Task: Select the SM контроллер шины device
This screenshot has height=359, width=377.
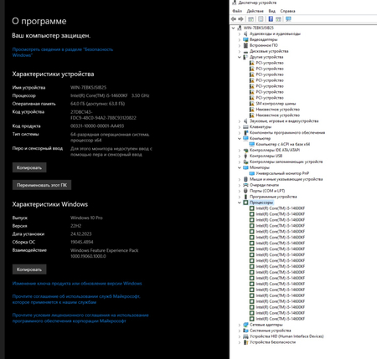Action: click(x=276, y=104)
